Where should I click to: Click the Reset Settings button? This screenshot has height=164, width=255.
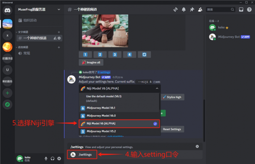(x=172, y=129)
